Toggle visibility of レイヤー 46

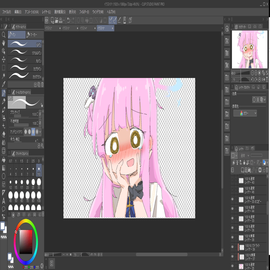pos(232,190)
